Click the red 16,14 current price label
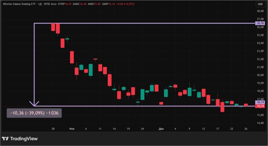Screen dimensions: 268x146 point(260,106)
